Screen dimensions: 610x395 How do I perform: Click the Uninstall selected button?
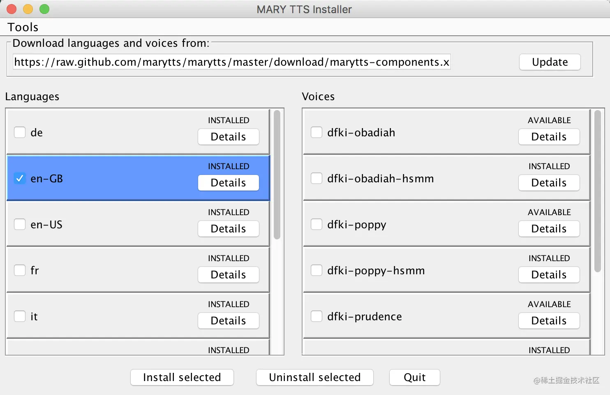tap(314, 377)
